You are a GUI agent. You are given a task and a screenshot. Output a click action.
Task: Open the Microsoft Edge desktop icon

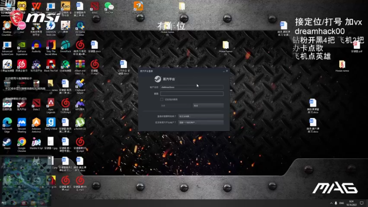coord(7,125)
